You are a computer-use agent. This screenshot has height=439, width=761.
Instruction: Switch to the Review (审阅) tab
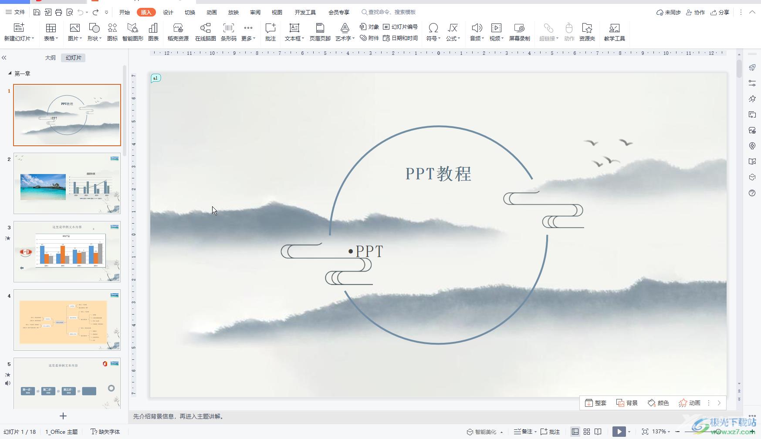tap(255, 12)
